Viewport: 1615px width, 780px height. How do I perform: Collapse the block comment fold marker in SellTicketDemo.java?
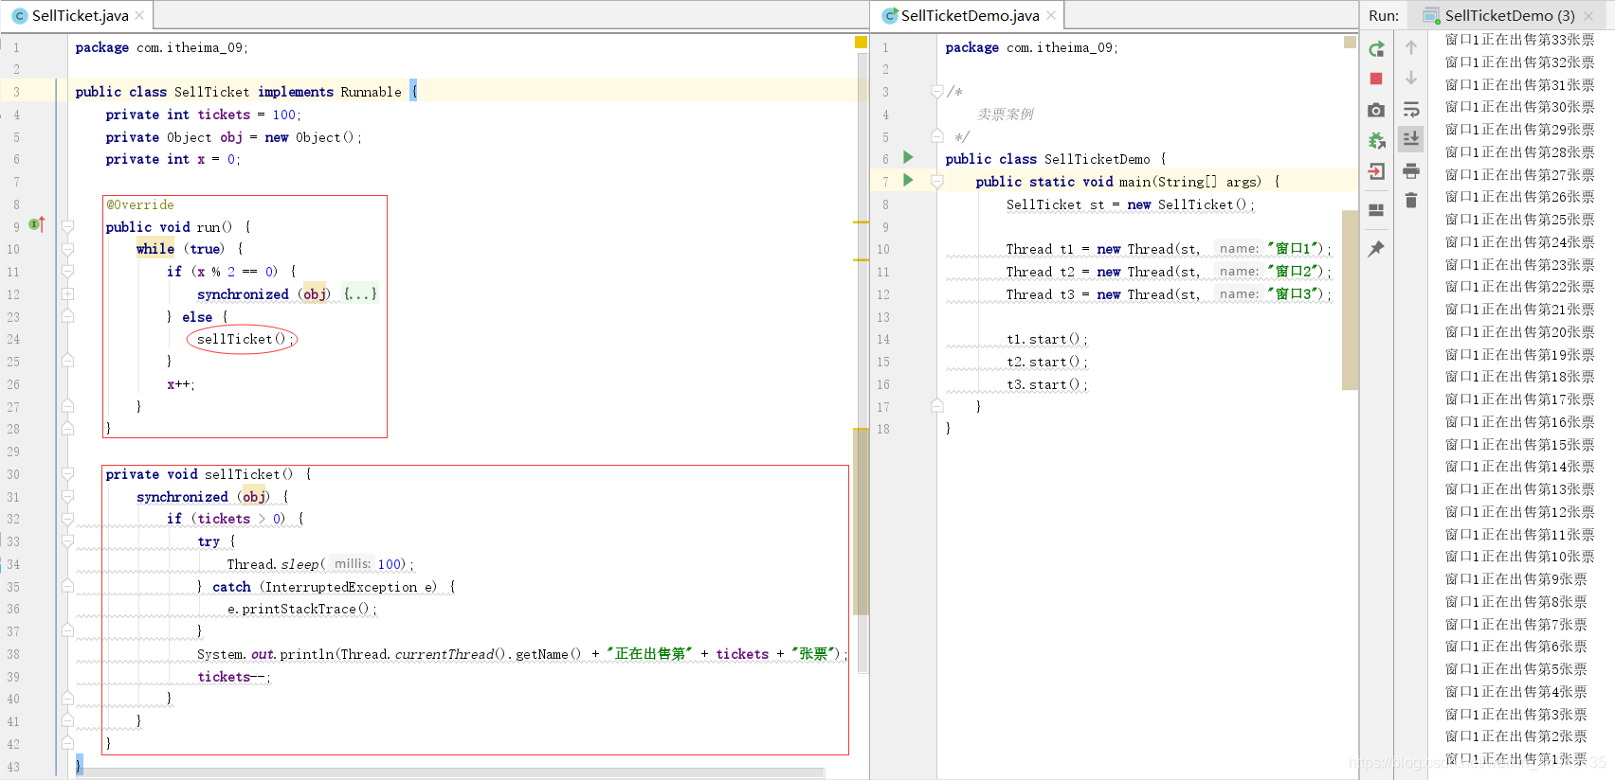pos(936,92)
